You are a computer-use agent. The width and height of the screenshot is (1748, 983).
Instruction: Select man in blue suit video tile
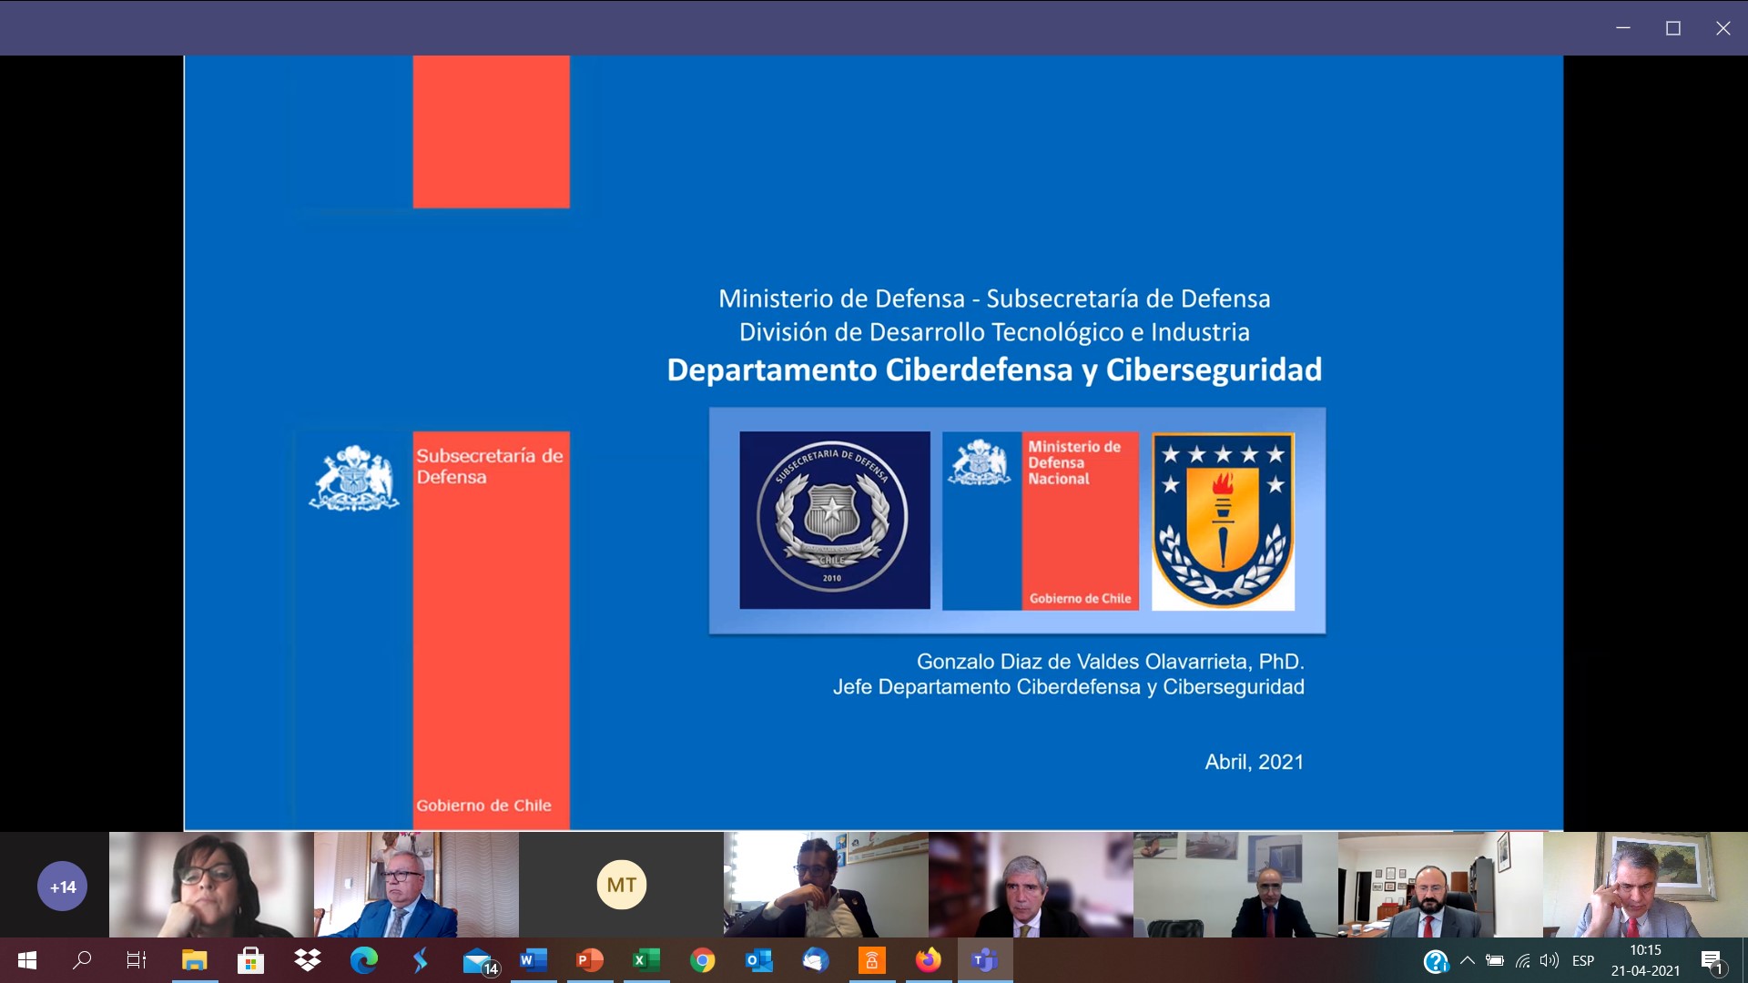[416, 885]
